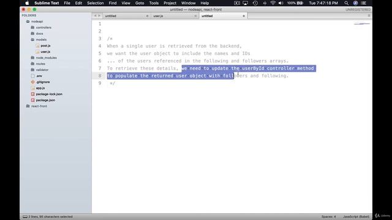The image size is (392, 220).
Task: Select the active untitled tab
Action: 222,16
